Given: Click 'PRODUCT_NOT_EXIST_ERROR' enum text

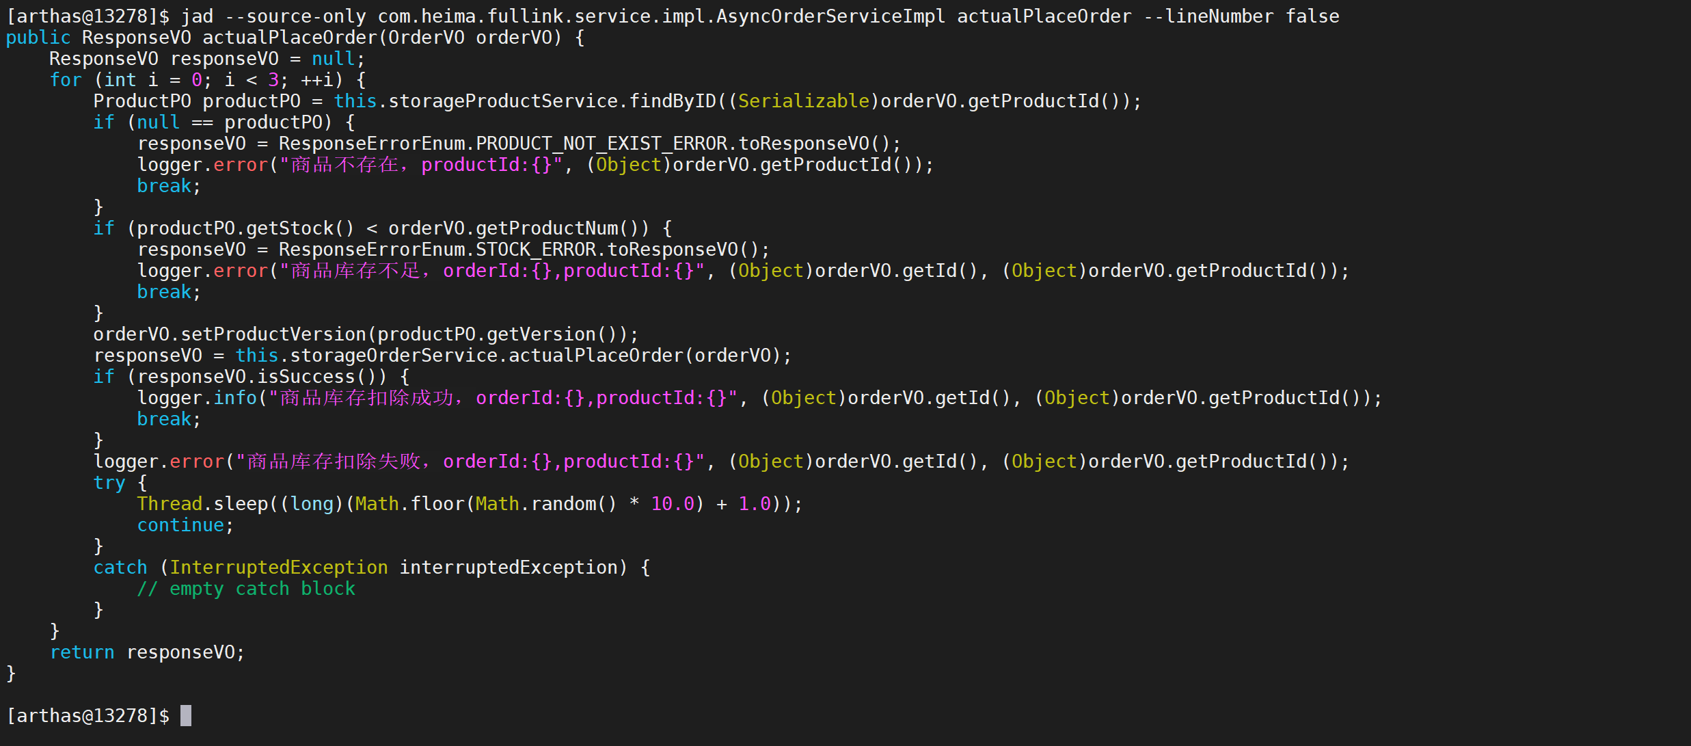Looking at the screenshot, I should tap(601, 144).
